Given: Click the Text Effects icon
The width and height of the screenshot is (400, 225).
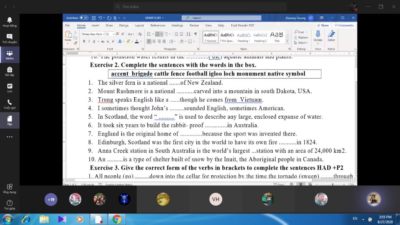Looking at the screenshot, I should [x=120, y=41].
